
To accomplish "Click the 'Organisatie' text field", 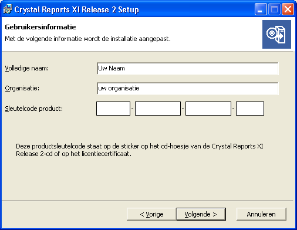I will pyautogui.click(x=187, y=89).
